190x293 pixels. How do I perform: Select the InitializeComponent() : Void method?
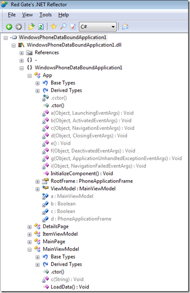(82, 174)
